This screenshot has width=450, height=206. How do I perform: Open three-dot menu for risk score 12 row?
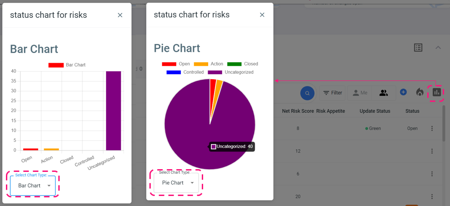[432, 151]
